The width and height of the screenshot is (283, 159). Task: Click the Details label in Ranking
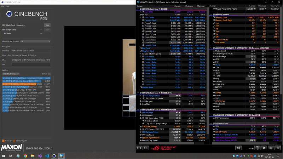coord(45,74)
